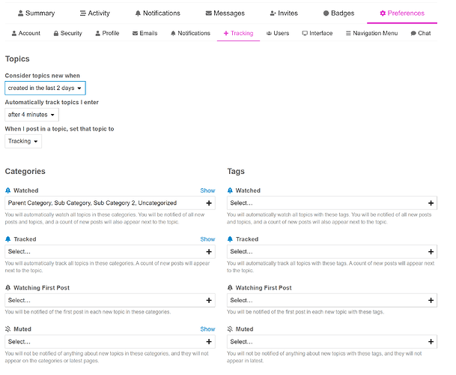Click the Summary user icon

point(21,13)
